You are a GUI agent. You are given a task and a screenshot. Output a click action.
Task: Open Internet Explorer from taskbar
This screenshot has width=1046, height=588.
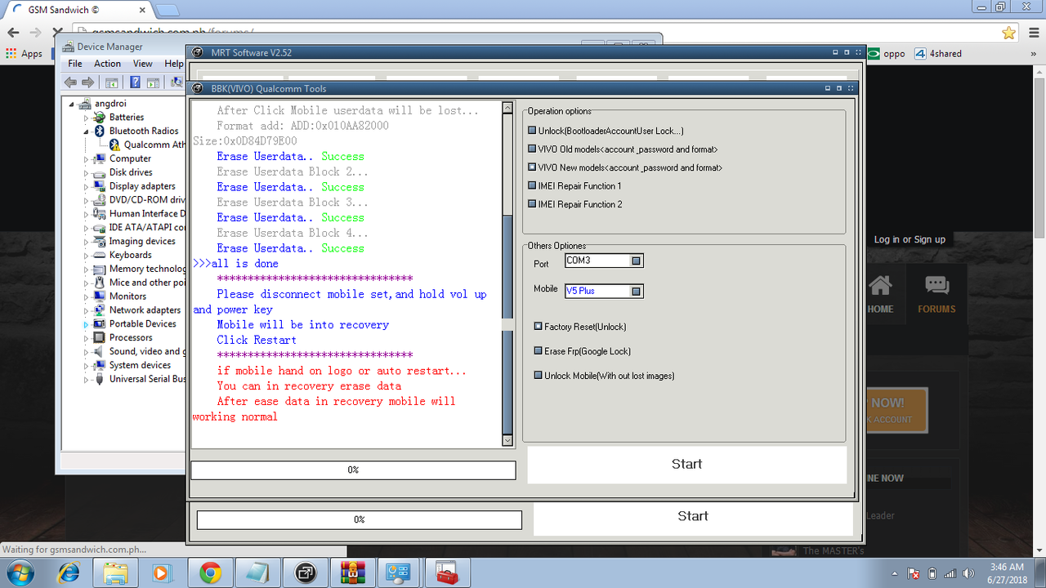coord(69,573)
